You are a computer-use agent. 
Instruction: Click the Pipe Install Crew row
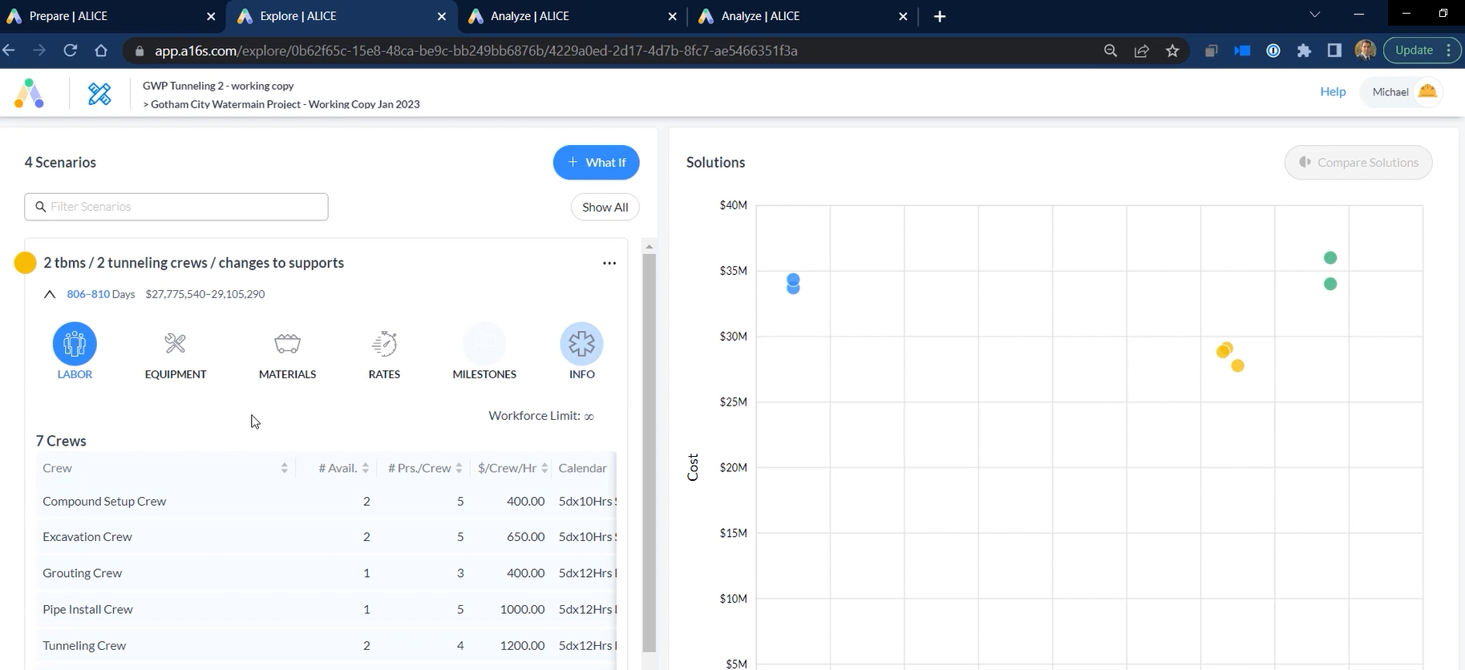tap(326, 609)
